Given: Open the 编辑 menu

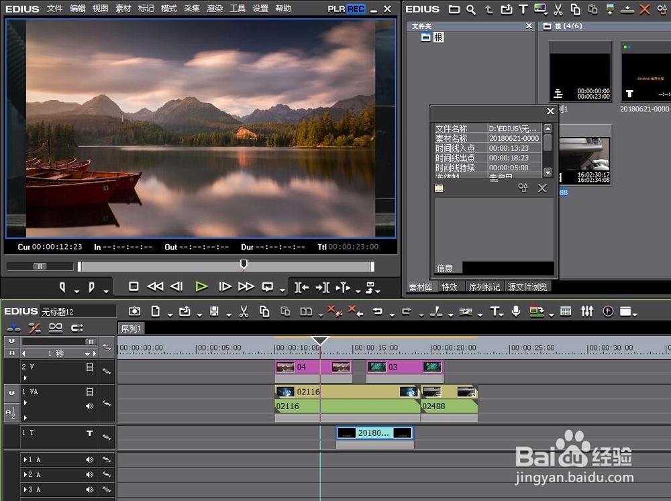Looking at the screenshot, I should (x=77, y=9).
